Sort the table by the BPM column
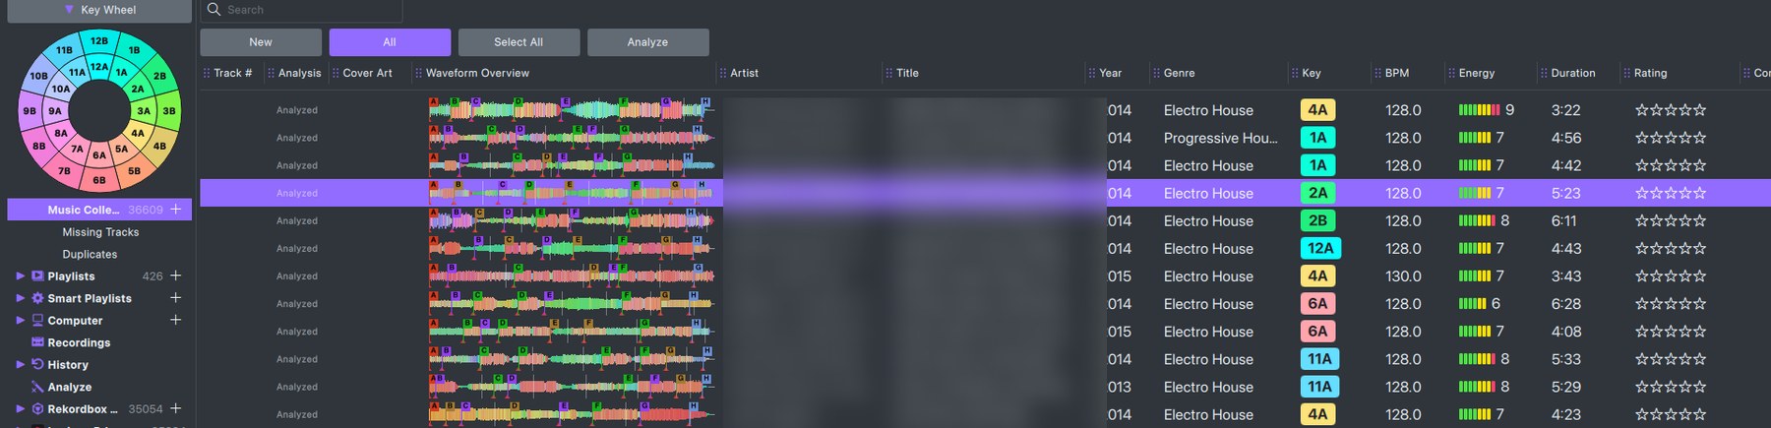The image size is (1771, 428). tap(1396, 73)
